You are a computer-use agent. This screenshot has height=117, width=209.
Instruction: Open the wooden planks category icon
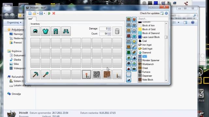[x=129, y=30]
